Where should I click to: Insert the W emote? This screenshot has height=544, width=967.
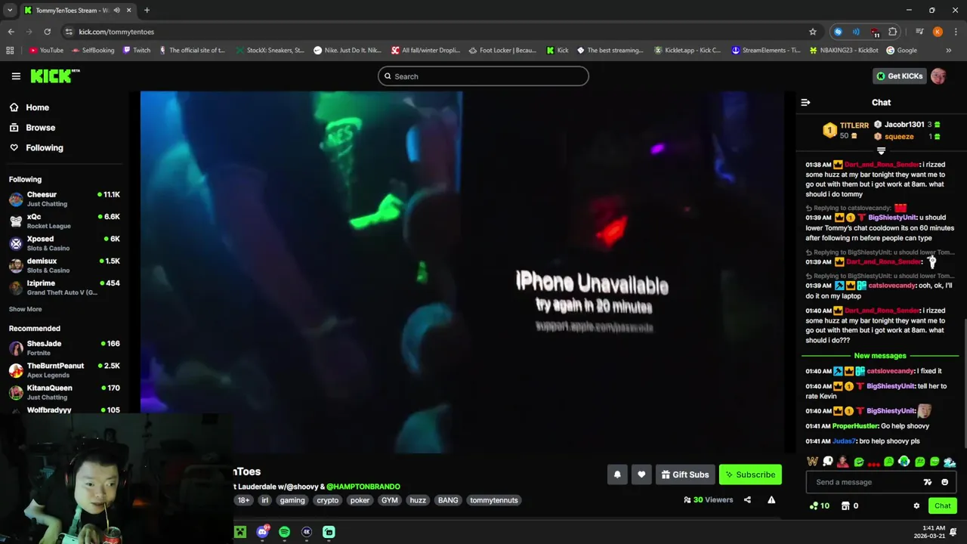click(x=812, y=462)
